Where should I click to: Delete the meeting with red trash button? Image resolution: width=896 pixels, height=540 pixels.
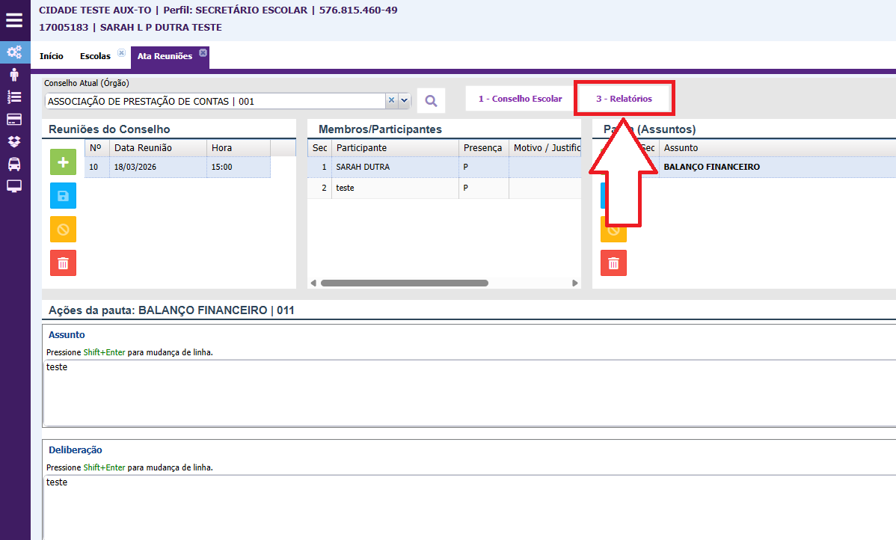pyautogui.click(x=63, y=263)
